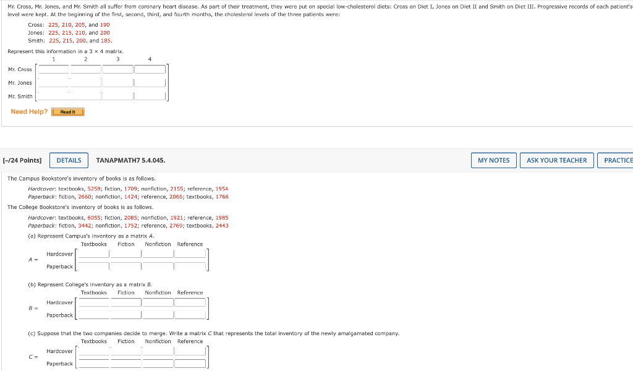Image resolution: width=633 pixels, height=371 pixels.
Task: Click Mr. Jones month 4 input field
Action: coord(150,83)
